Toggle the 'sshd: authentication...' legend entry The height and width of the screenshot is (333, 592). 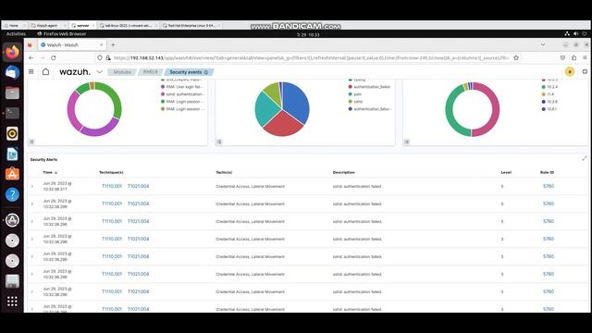183,94
